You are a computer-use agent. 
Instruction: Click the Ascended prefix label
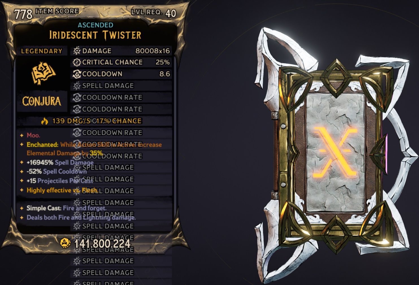95,25
